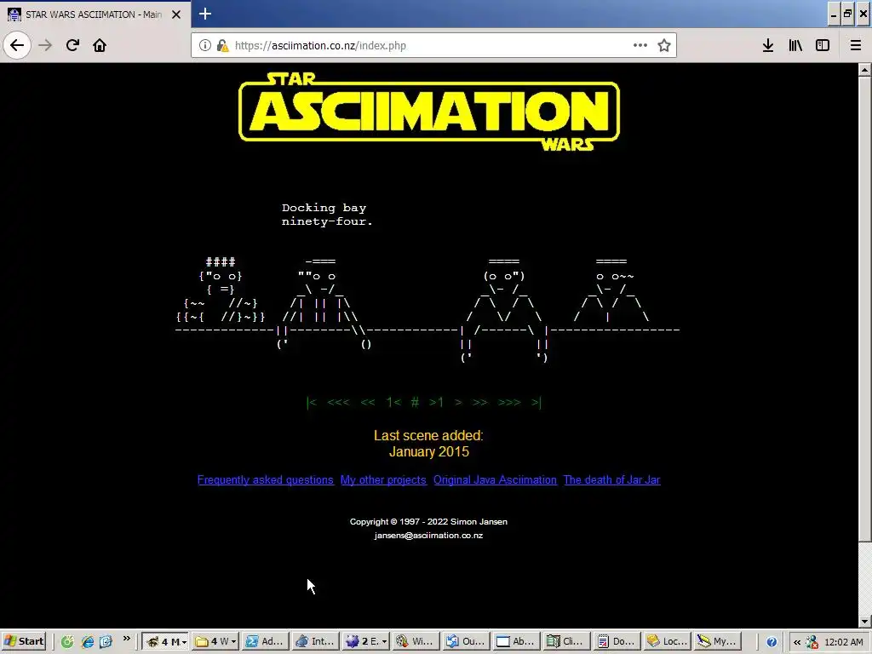Open the Windows Start menu
The width and height of the screenshot is (872, 654).
tap(25, 642)
